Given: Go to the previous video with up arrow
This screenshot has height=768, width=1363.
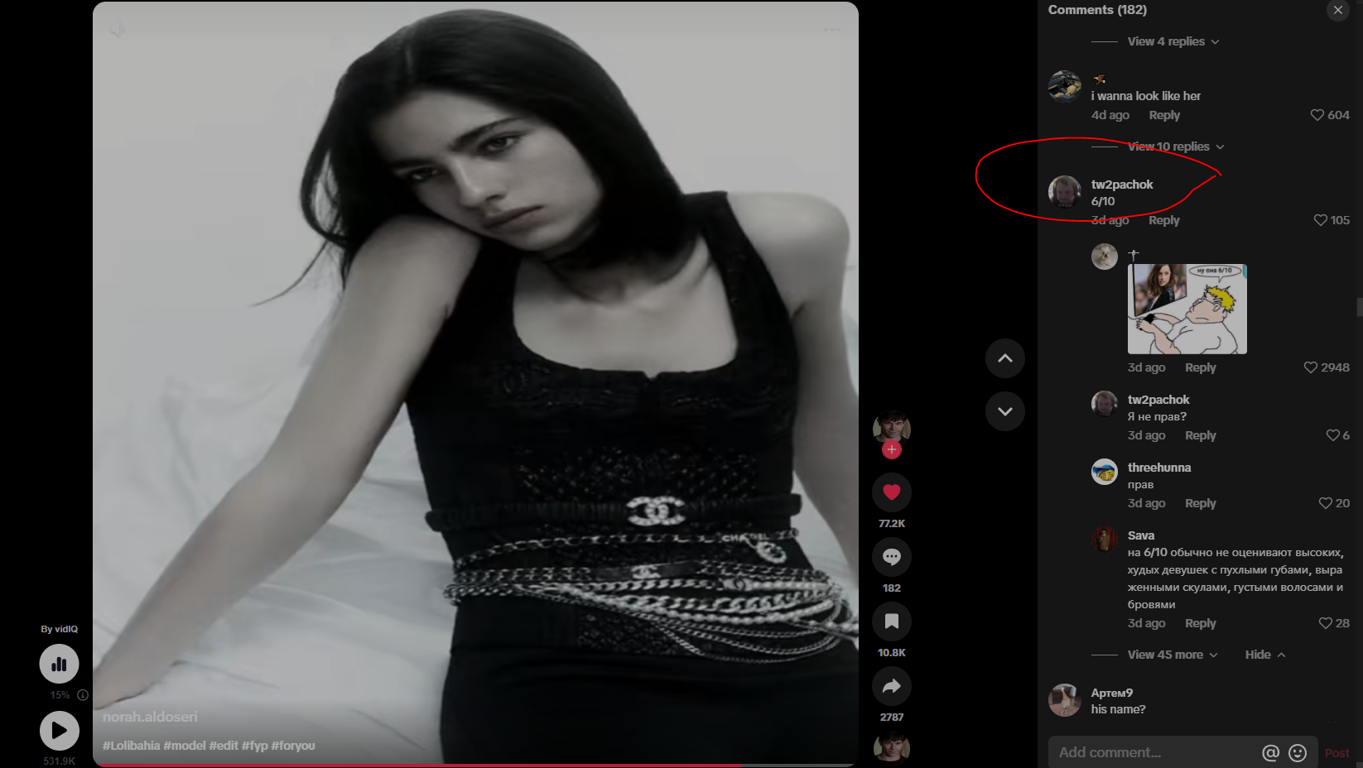Looking at the screenshot, I should (x=1004, y=358).
